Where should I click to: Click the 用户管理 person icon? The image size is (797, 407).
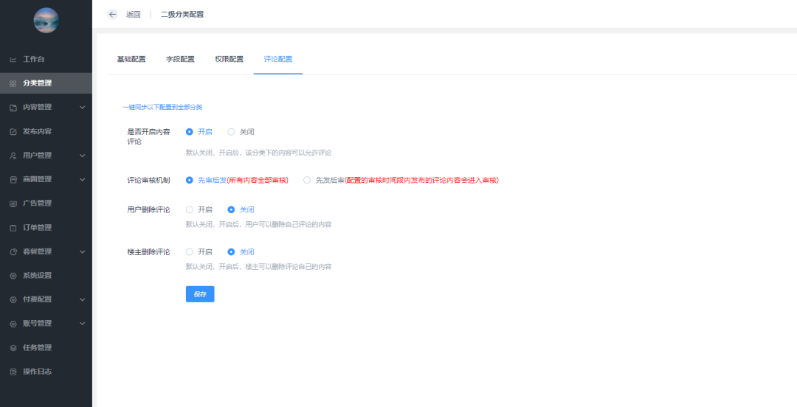pyautogui.click(x=13, y=156)
